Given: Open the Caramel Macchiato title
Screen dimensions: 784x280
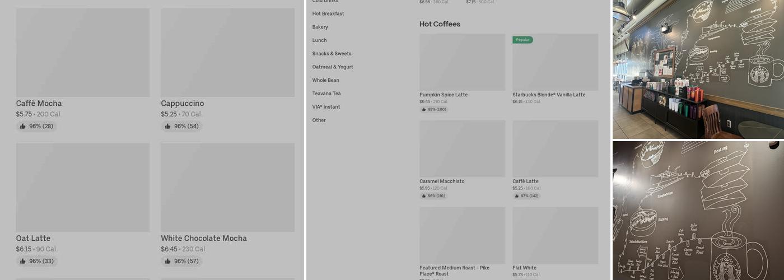Looking at the screenshot, I should tap(442, 181).
